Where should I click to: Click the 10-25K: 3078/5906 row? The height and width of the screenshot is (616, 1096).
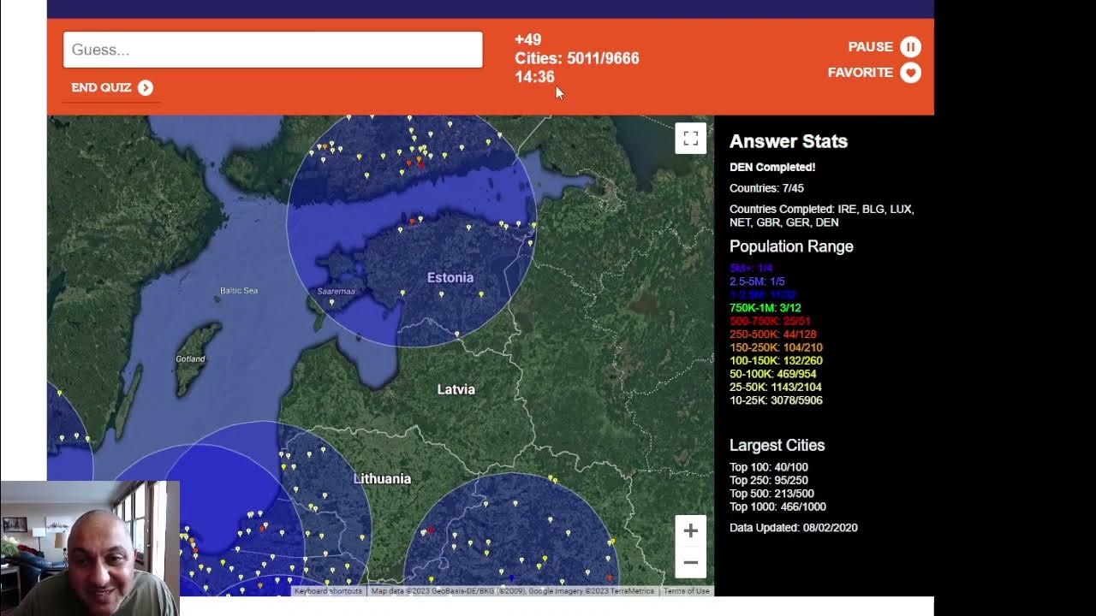(x=776, y=400)
